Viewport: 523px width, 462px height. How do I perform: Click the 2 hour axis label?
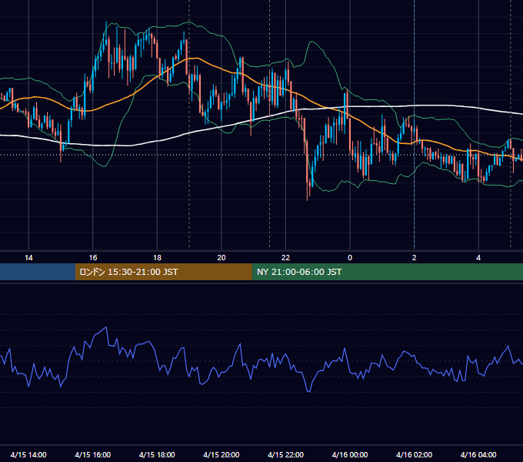click(x=415, y=258)
